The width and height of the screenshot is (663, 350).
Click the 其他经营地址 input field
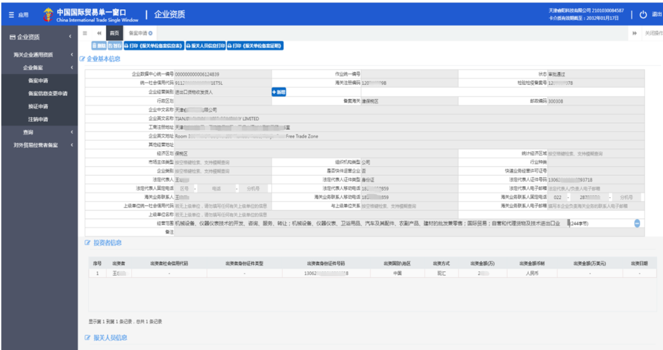[409, 145]
